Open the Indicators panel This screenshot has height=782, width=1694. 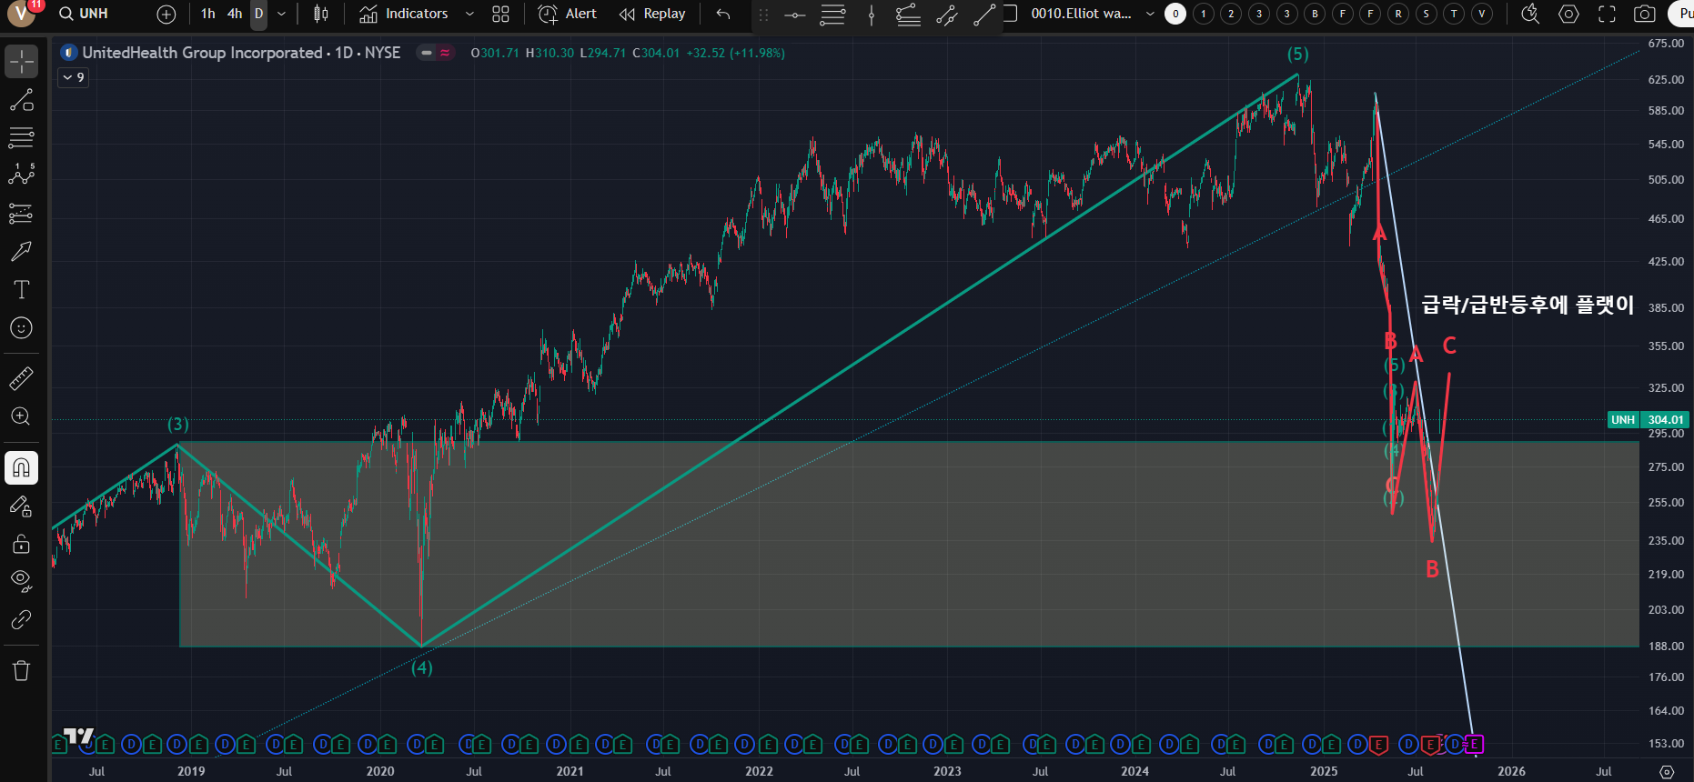(404, 14)
